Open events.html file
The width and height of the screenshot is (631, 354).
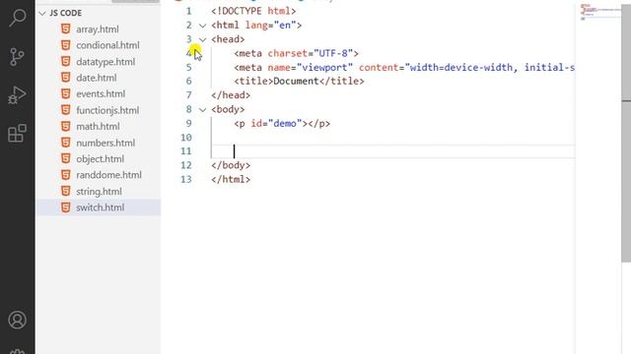point(101,94)
